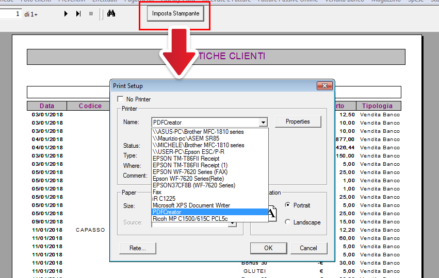Image resolution: width=439 pixels, height=278 pixels.
Task: Click the stop loading square icon
Action: [x=91, y=14]
